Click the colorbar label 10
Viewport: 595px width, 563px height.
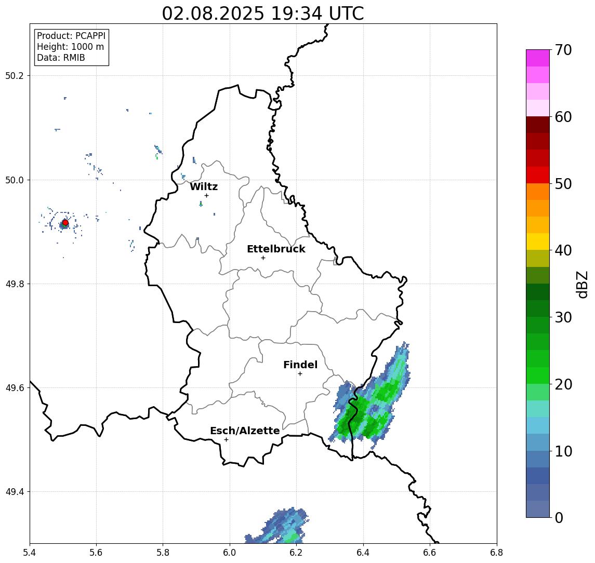pyautogui.click(x=563, y=451)
